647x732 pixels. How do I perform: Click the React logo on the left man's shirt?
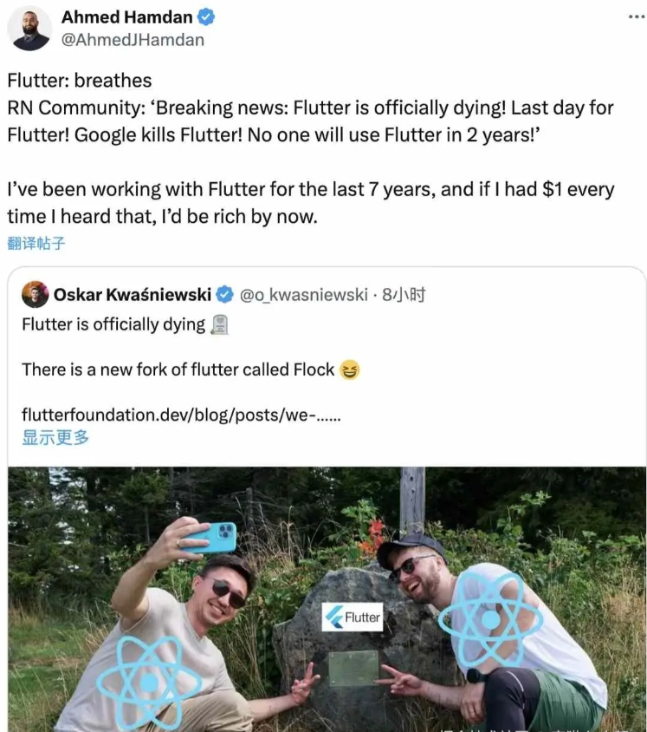pyautogui.click(x=149, y=682)
